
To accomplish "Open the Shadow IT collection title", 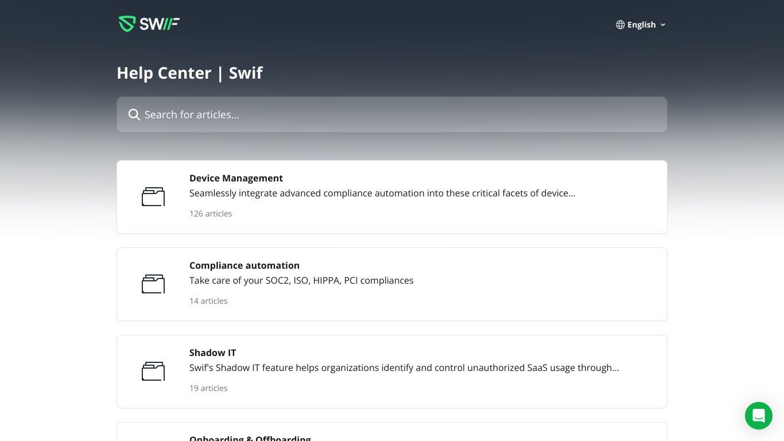I will pyautogui.click(x=212, y=353).
